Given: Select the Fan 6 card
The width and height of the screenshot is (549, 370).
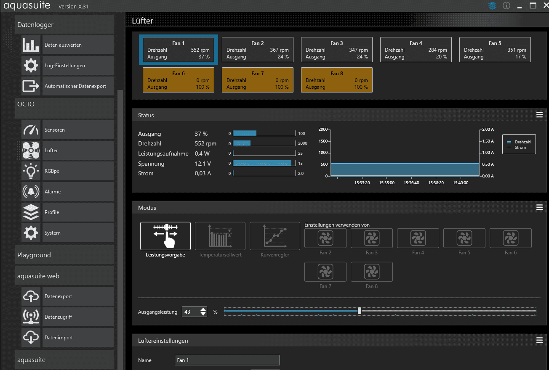Looking at the screenshot, I should [179, 80].
